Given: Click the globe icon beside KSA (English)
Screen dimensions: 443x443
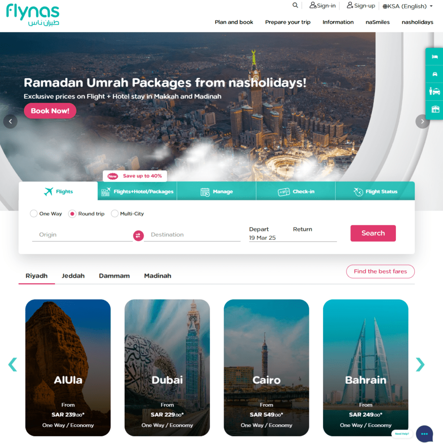Looking at the screenshot, I should (x=385, y=6).
